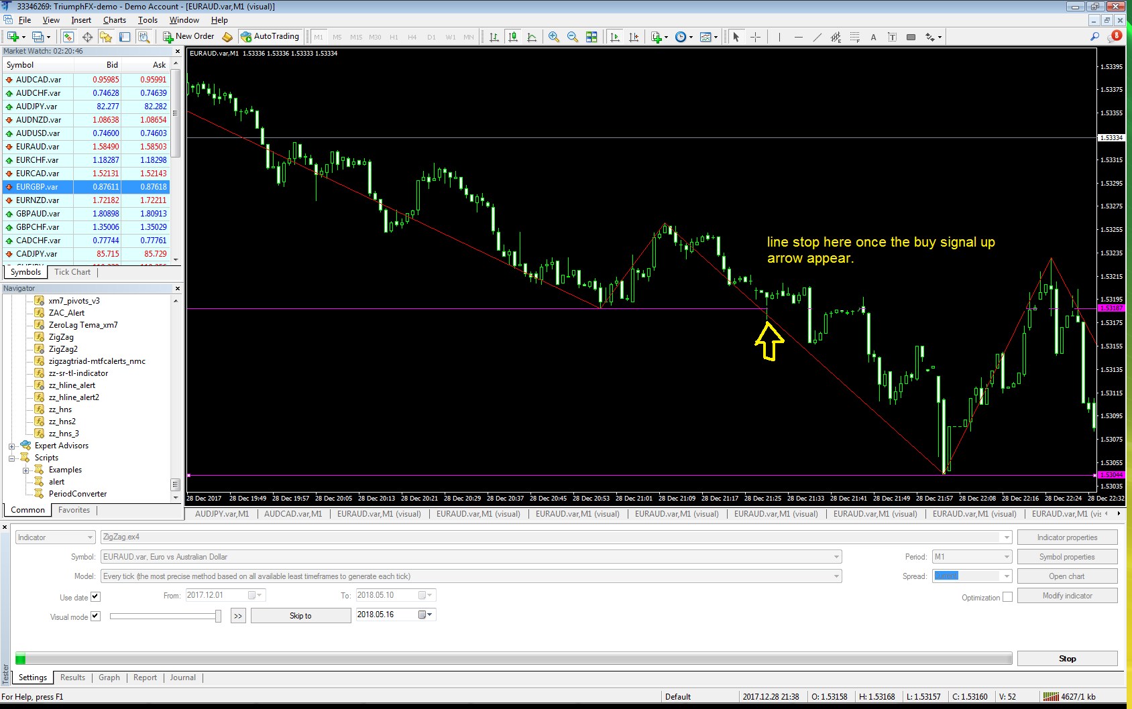The height and width of the screenshot is (709, 1132).
Task: Select the Crosshair tool
Action: pos(755,37)
